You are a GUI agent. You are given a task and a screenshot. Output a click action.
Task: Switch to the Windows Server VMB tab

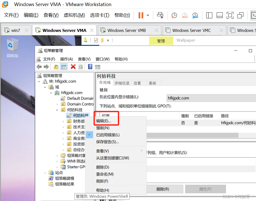(x=126, y=30)
